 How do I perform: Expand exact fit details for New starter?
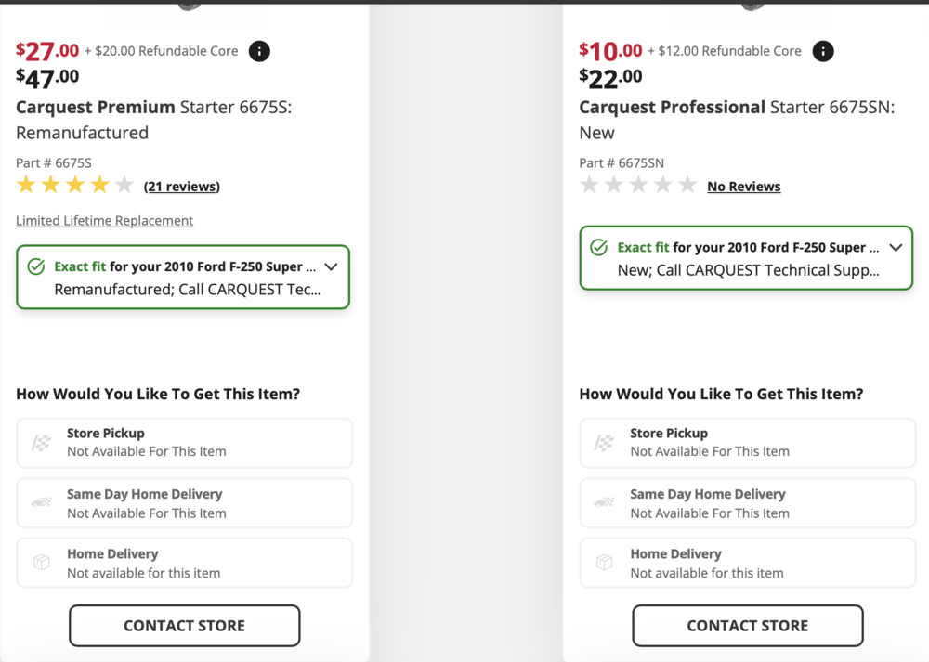click(x=896, y=248)
